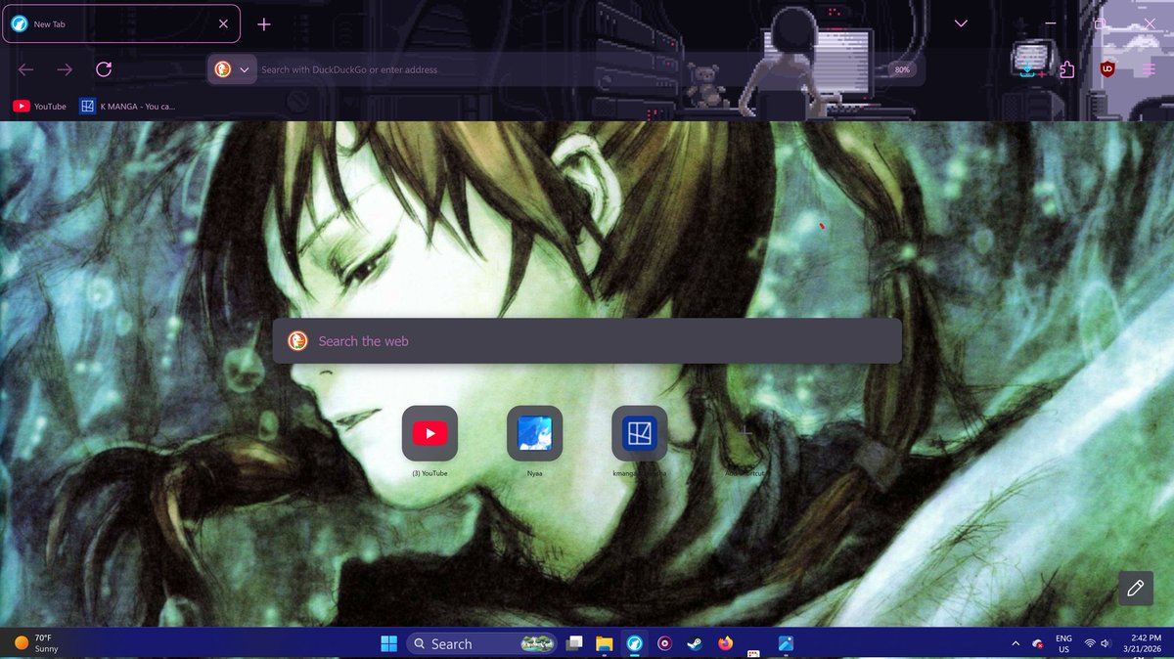Screen dimensions: 1174x659
Task: Open the downloads panel icon
Action: [x=1027, y=69]
